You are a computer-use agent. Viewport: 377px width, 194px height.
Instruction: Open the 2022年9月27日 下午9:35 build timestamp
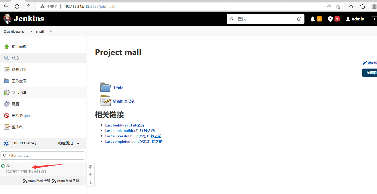point(26,171)
